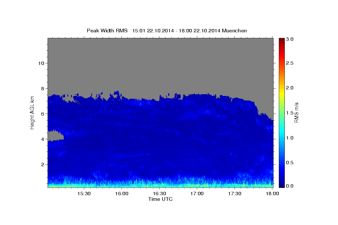Viewport: 338px width, 225px height.
Task: Click the height tick label 6
Action: pos(42,114)
